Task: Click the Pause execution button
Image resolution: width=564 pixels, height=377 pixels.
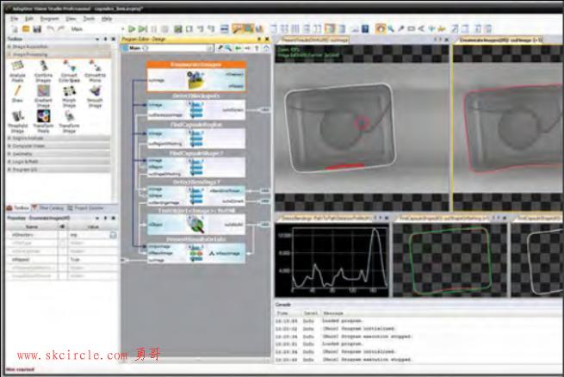Action: [x=154, y=29]
